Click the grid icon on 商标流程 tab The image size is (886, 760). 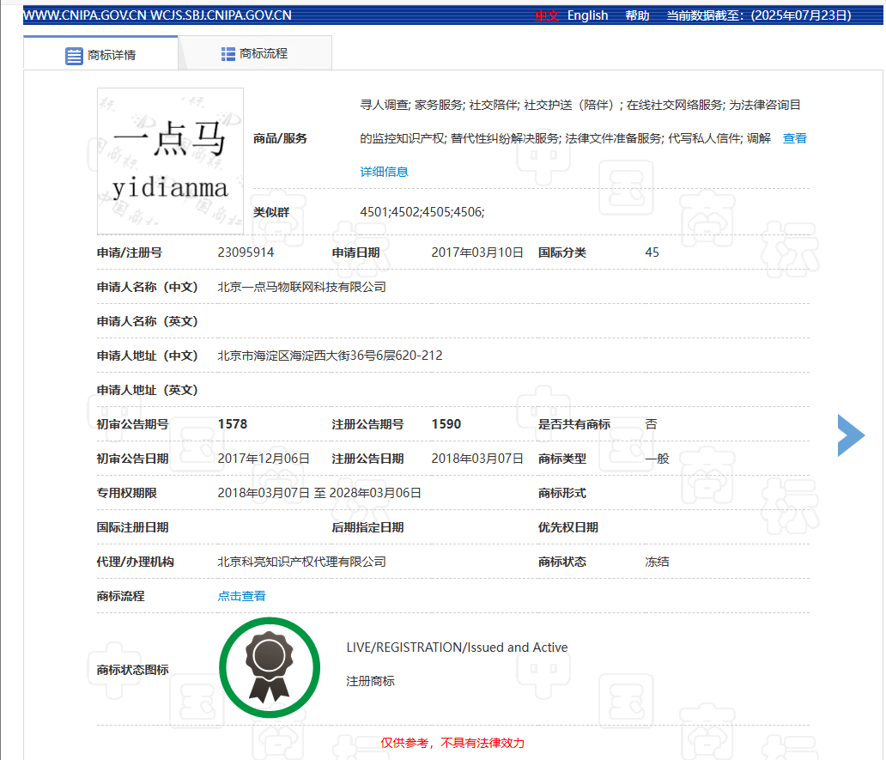228,54
